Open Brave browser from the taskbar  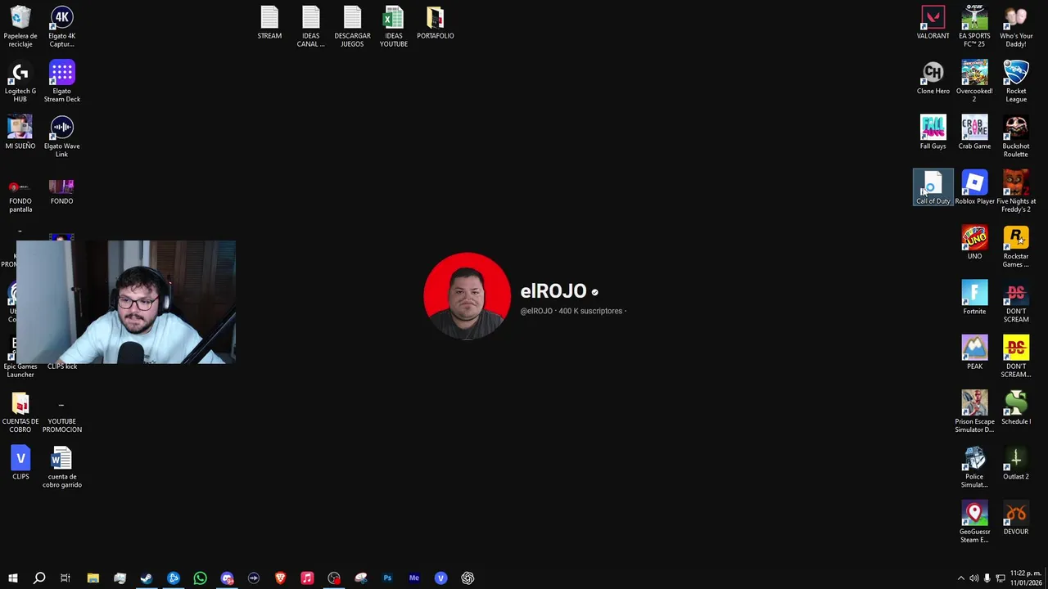point(280,578)
